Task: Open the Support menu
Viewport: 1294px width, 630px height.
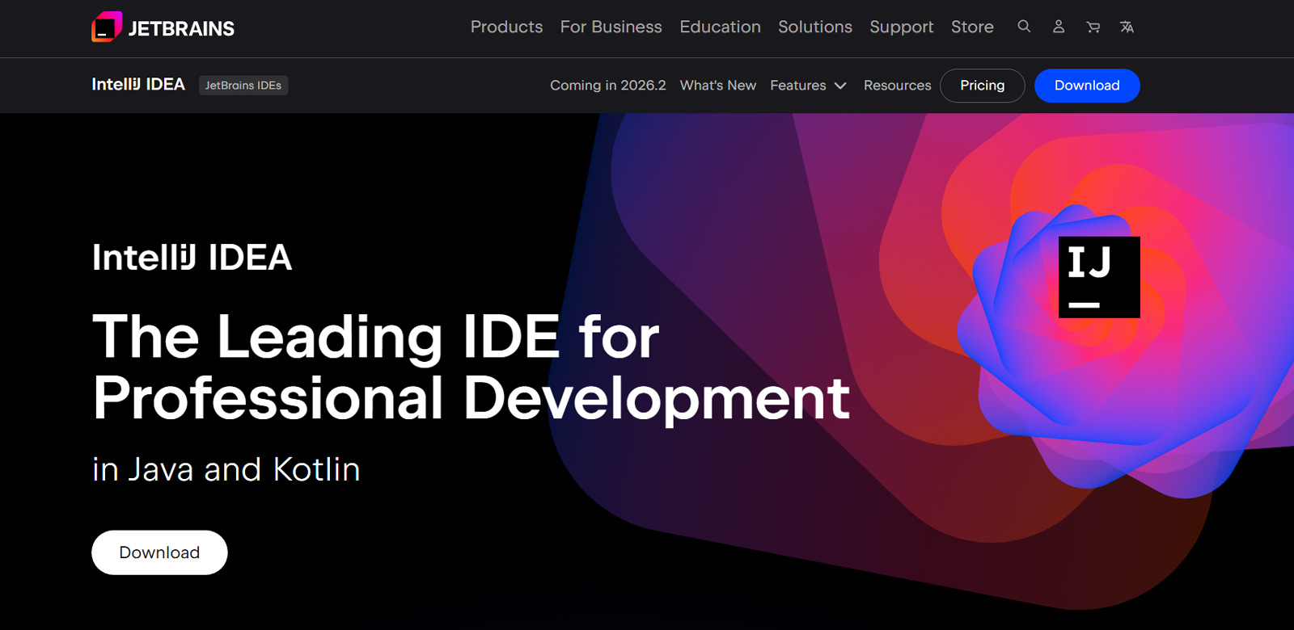Action: click(x=901, y=27)
